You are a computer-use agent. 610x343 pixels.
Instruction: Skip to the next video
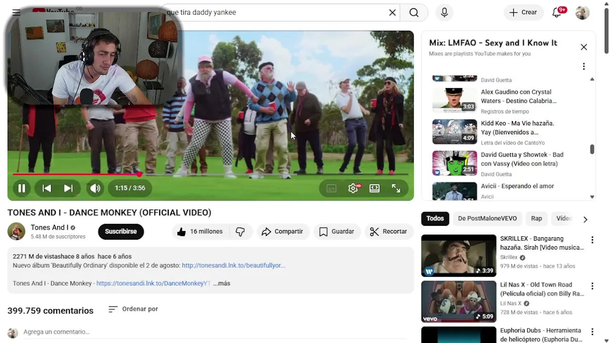(69, 188)
